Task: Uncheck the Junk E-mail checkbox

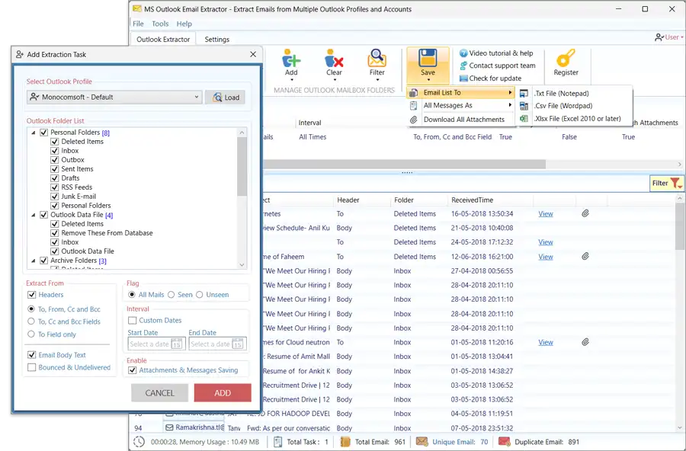Action: 55,197
